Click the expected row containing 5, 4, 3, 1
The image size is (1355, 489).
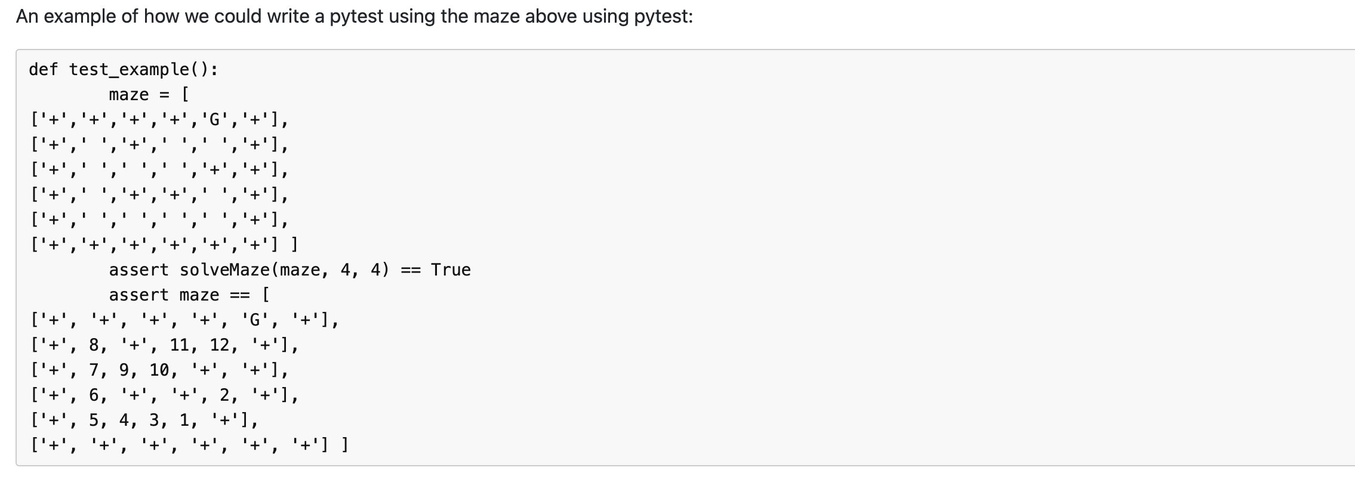click(144, 420)
